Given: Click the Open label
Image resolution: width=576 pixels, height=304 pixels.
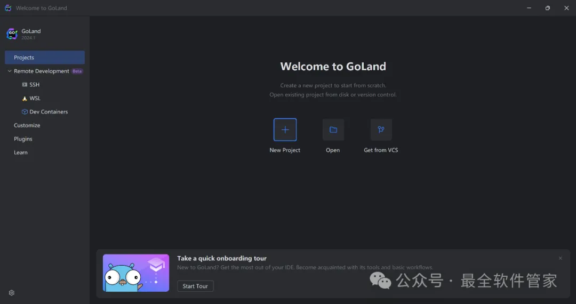Looking at the screenshot, I should 333,150.
